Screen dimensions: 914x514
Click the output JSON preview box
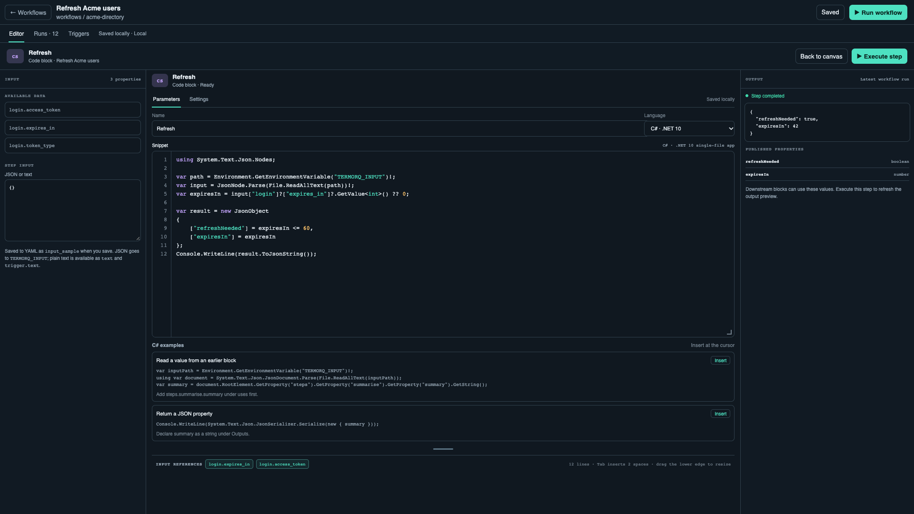[827, 122]
